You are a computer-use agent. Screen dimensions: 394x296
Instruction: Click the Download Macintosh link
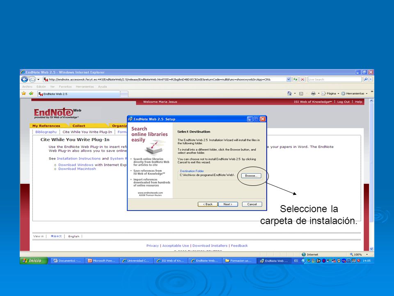(x=77, y=169)
